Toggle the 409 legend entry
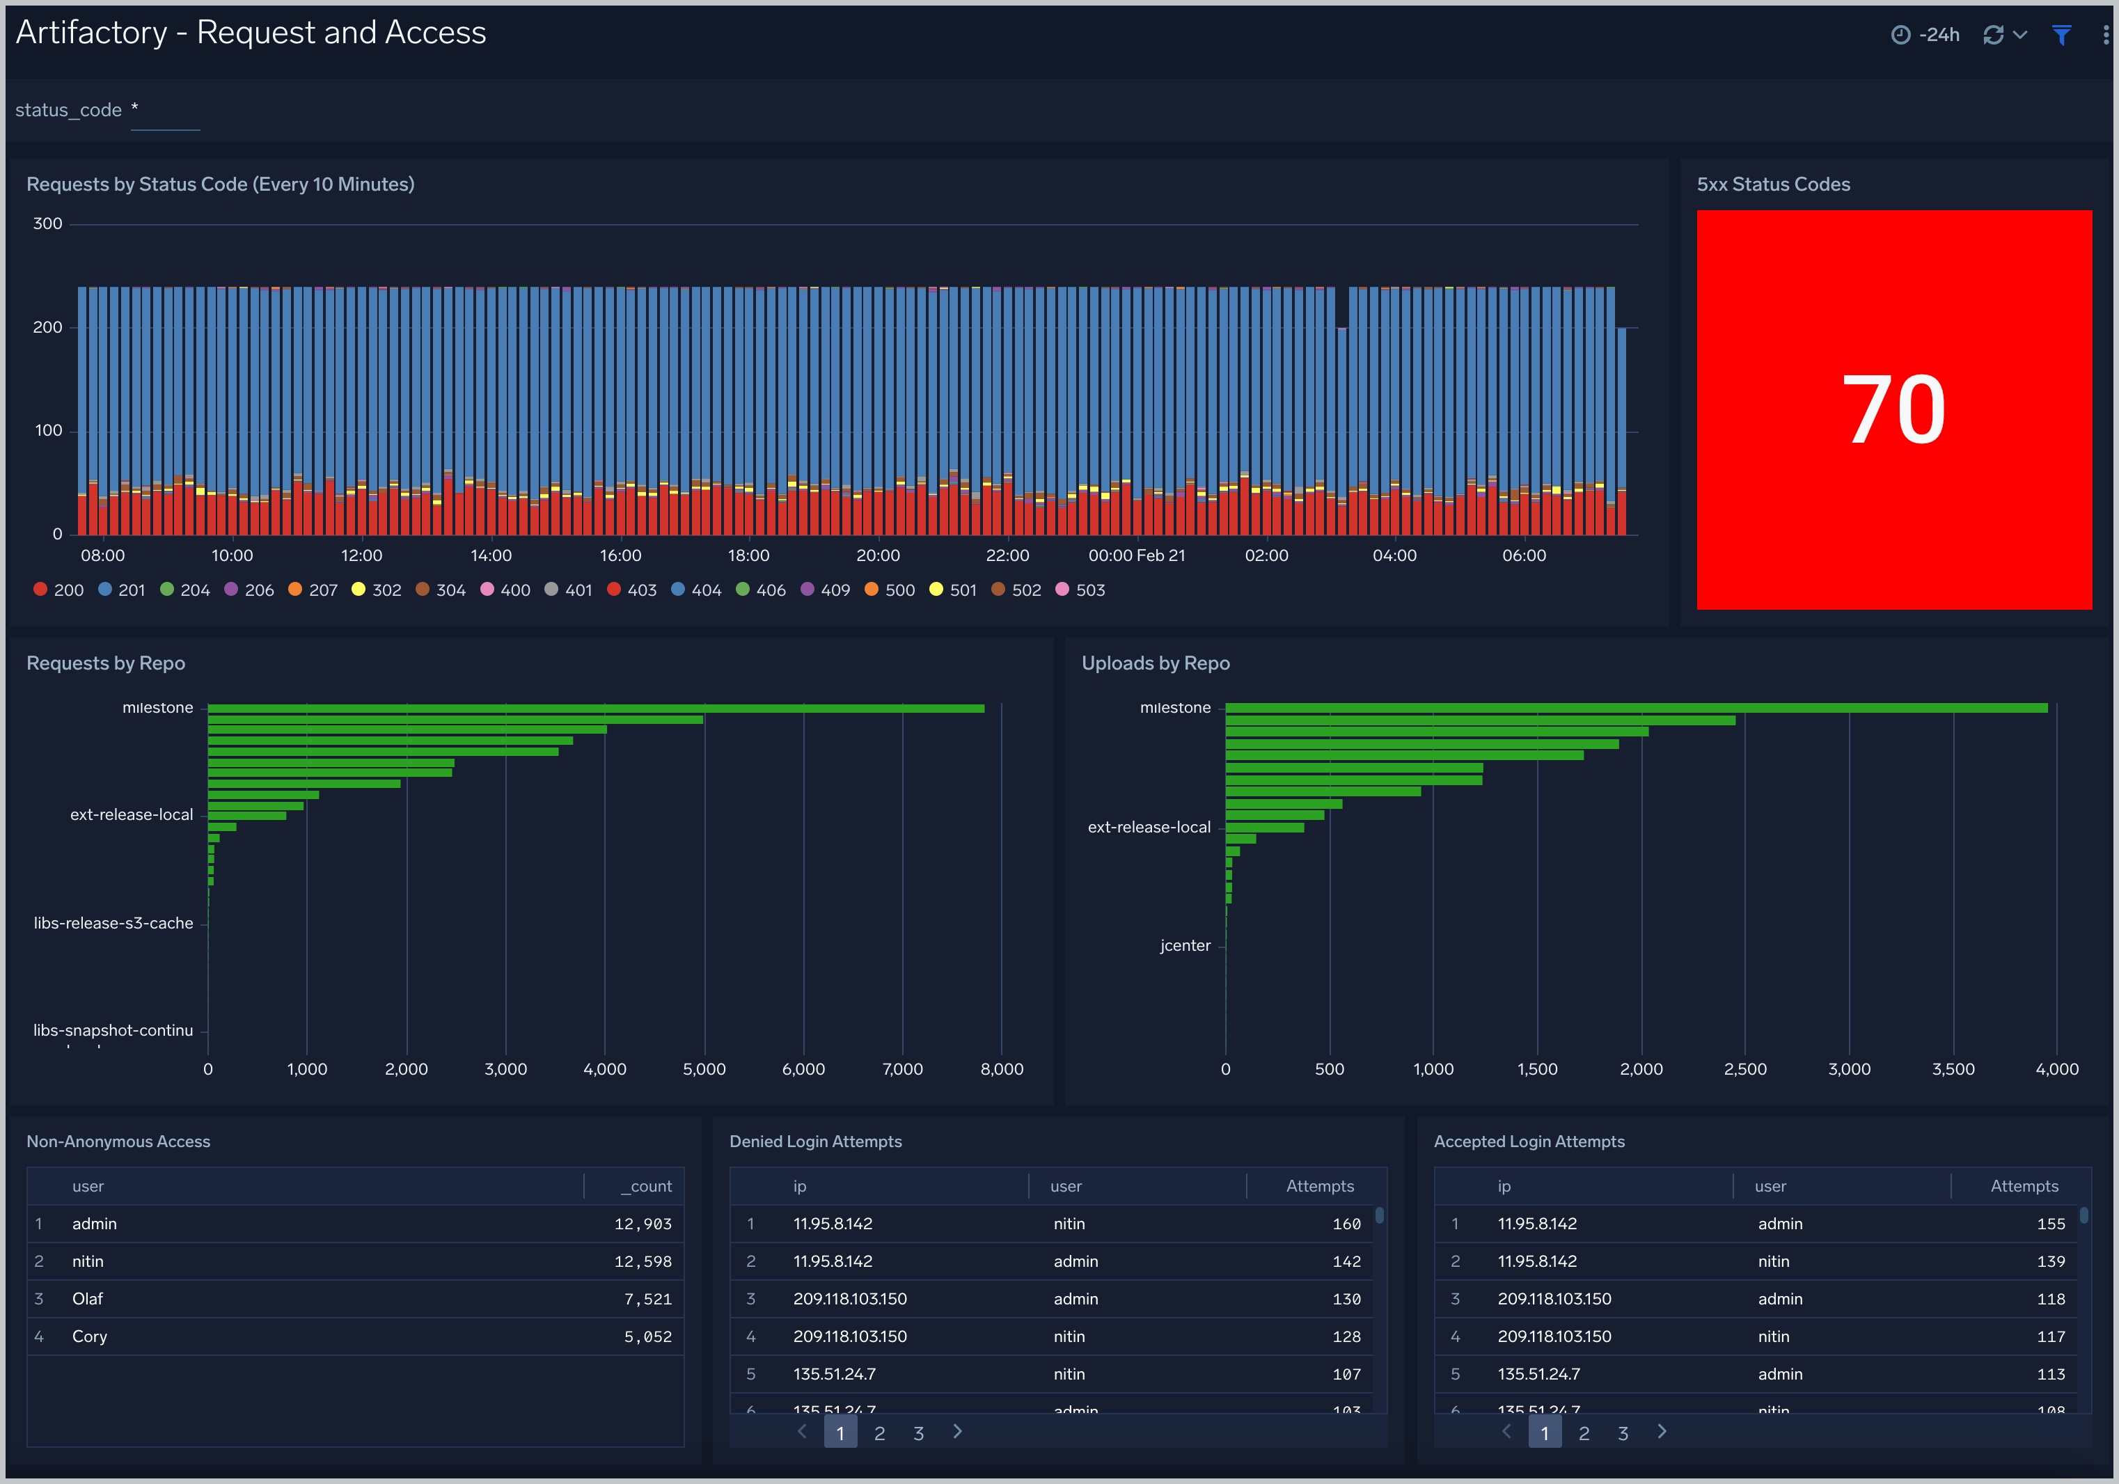This screenshot has width=2119, height=1484. pos(825,590)
